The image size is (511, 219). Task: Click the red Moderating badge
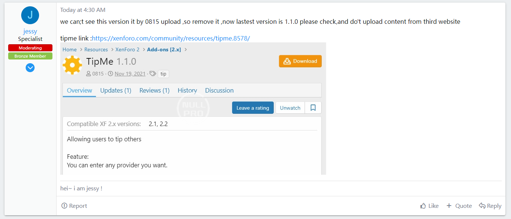click(30, 48)
